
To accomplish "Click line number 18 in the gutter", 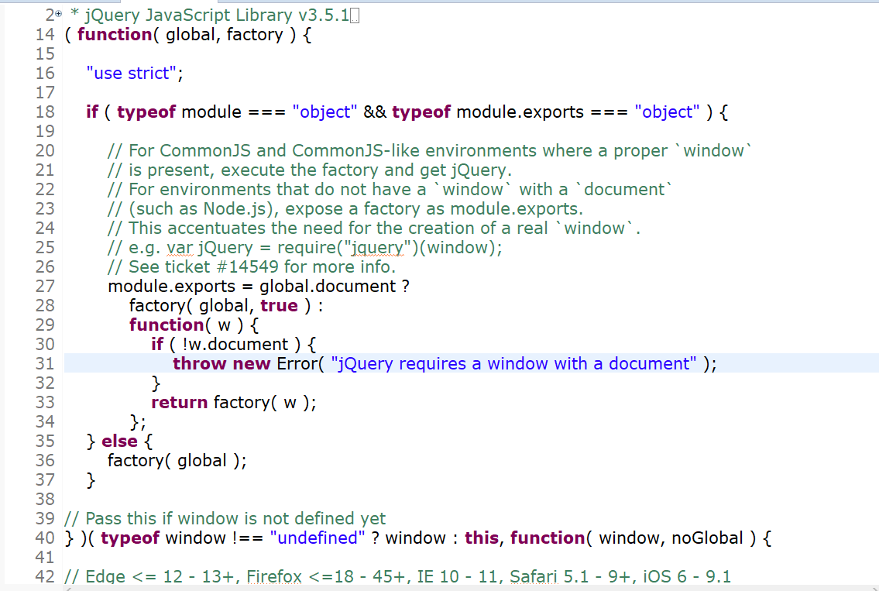I will coord(45,112).
